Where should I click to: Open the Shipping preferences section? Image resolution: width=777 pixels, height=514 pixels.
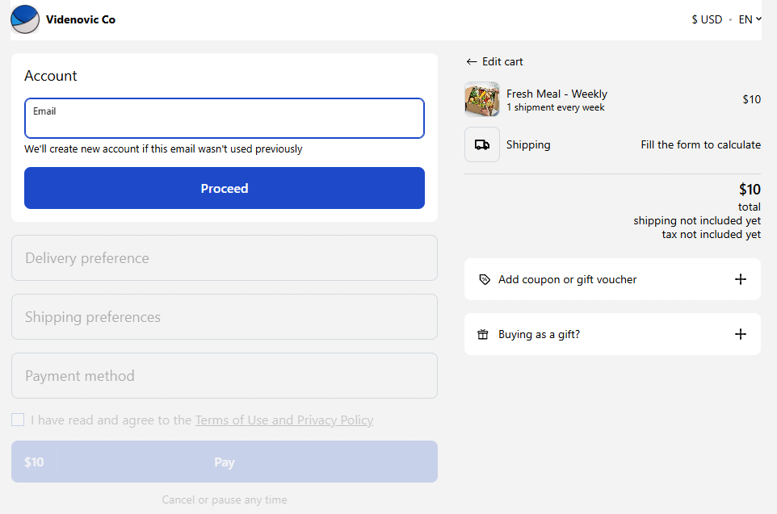point(225,317)
